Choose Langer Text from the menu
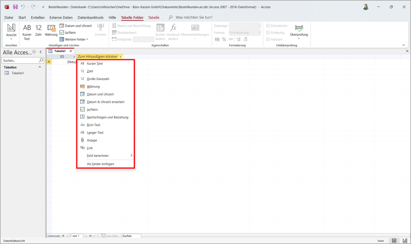 (106, 133)
